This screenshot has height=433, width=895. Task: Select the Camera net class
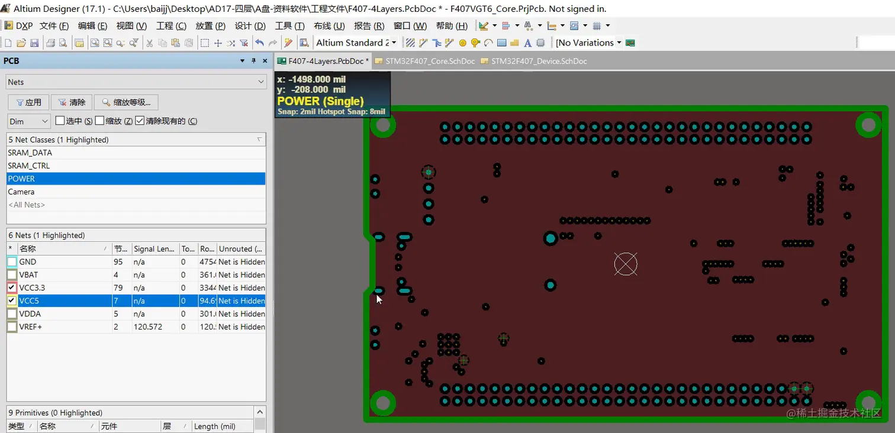(x=136, y=192)
